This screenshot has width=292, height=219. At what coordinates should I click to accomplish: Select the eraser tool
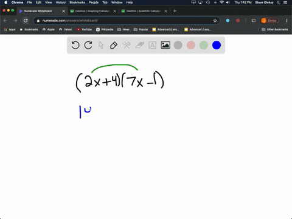pos(140,45)
